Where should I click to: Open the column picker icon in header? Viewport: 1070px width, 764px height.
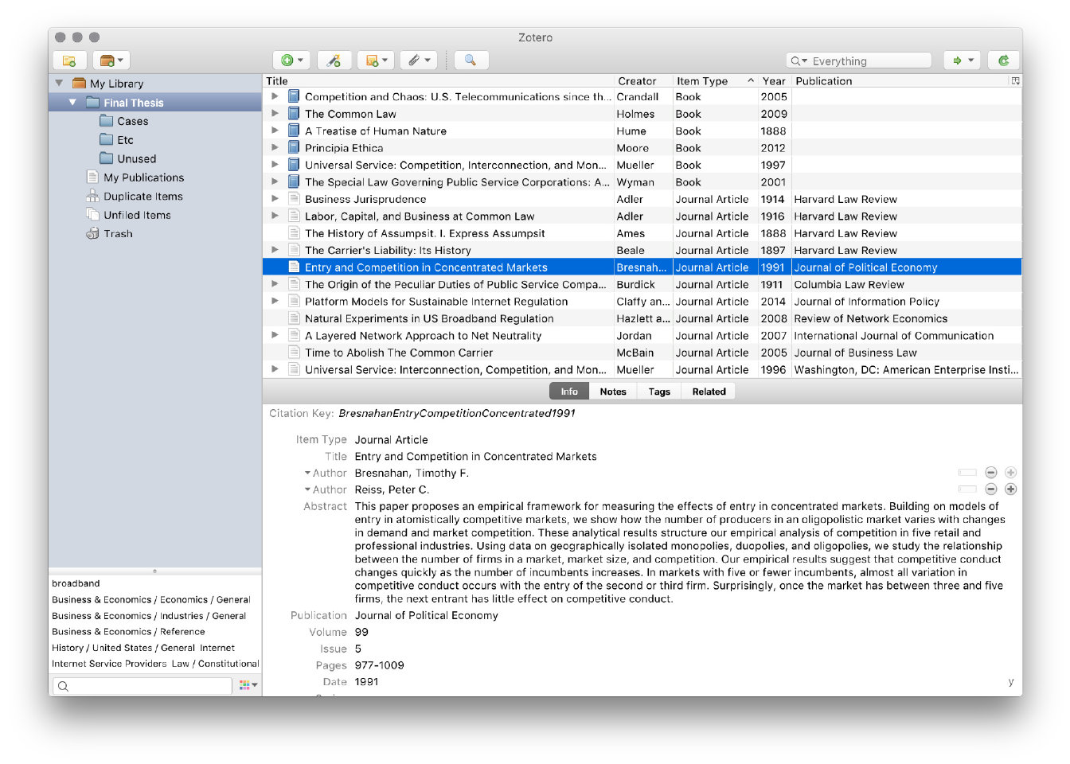(1015, 81)
